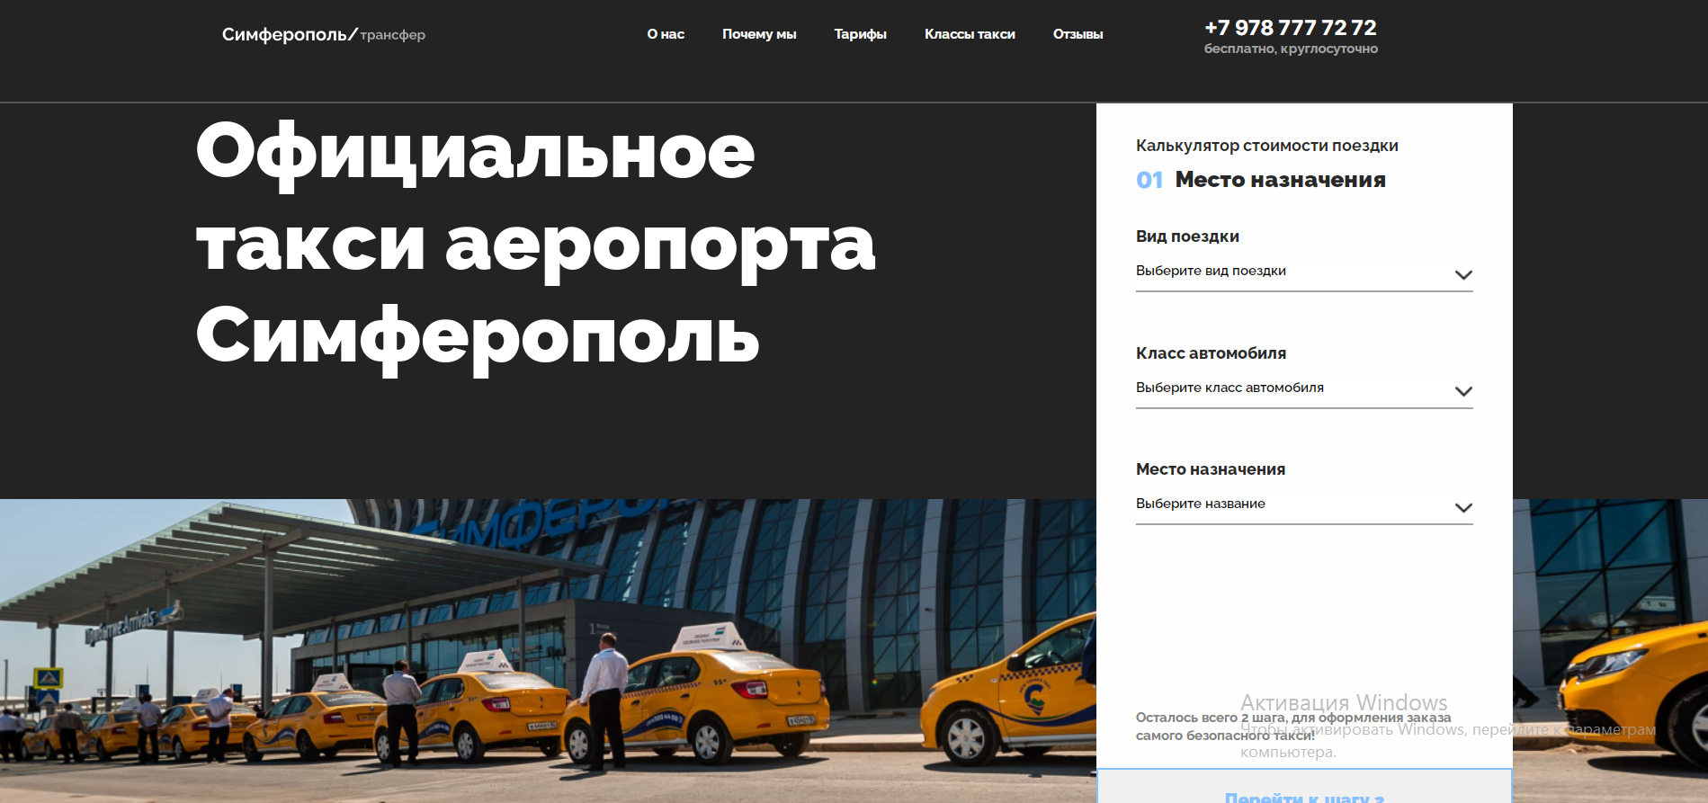
Task: Navigate to Классы такси
Action: tap(970, 34)
